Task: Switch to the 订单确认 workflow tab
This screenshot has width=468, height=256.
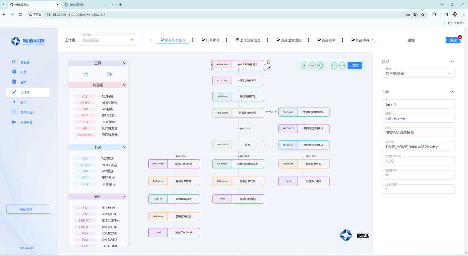Action: [x=211, y=40]
